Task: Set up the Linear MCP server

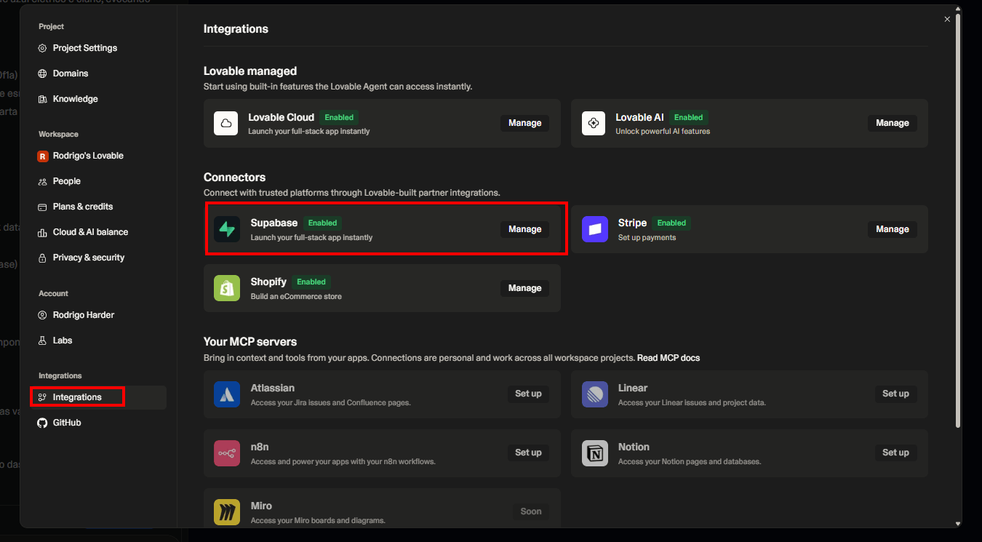Action: click(x=895, y=394)
